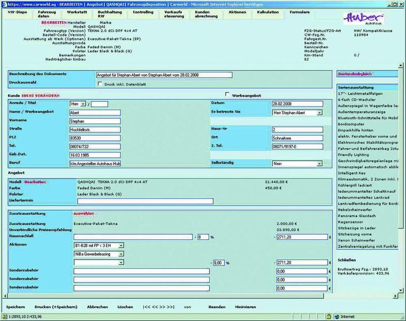The width and height of the screenshot is (406, 321).
Task: Click the title field after Anrede slash
Action: [x=99, y=104]
